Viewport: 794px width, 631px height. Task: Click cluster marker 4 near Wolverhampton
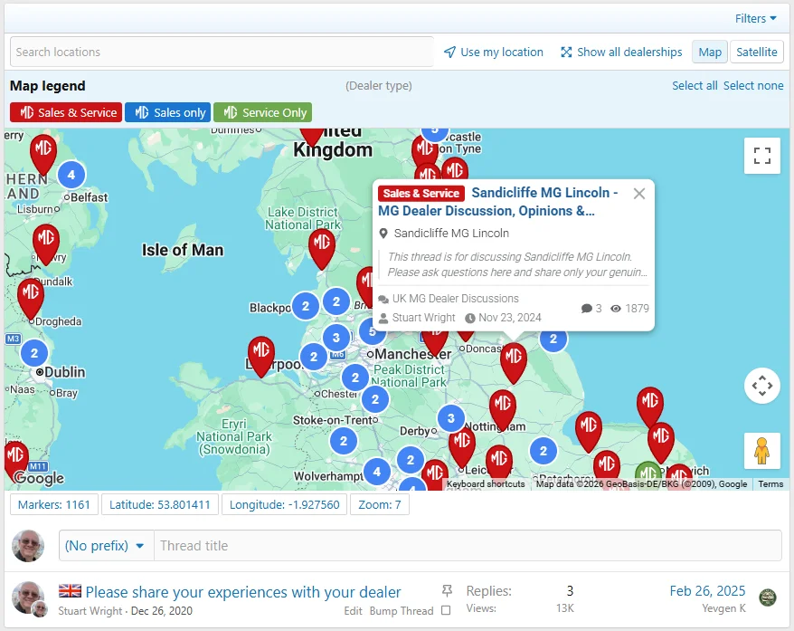[x=376, y=472]
